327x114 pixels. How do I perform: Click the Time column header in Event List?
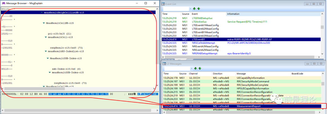point(171,14)
